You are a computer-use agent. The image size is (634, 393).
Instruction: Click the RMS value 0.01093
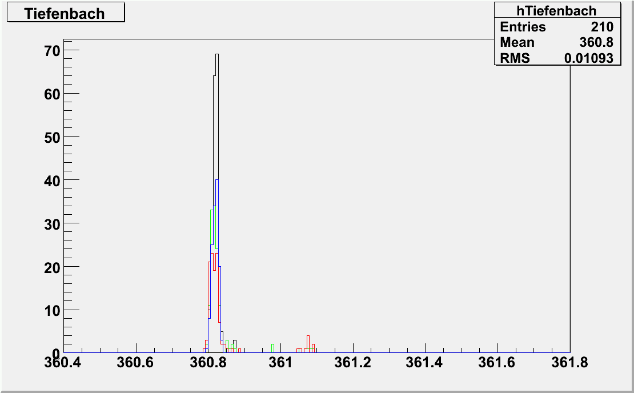(588, 58)
